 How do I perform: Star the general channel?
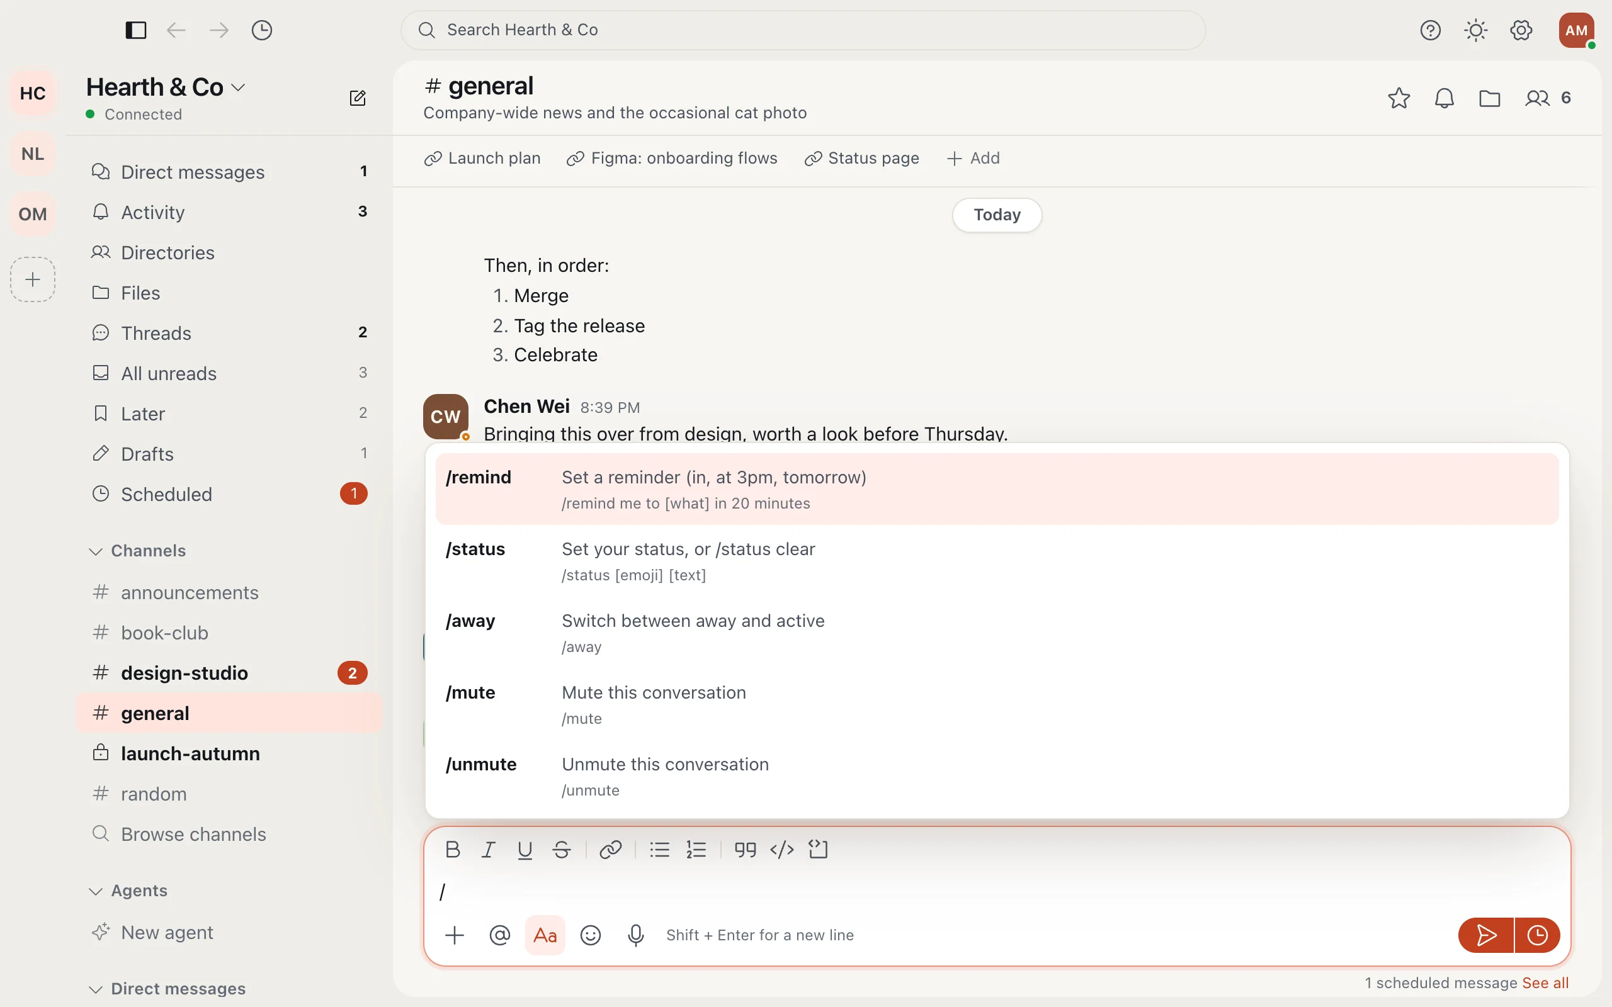(1399, 98)
